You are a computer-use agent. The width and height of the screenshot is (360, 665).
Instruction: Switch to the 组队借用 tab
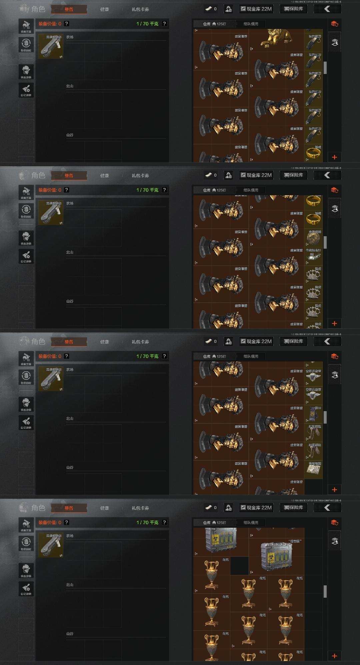251,24
